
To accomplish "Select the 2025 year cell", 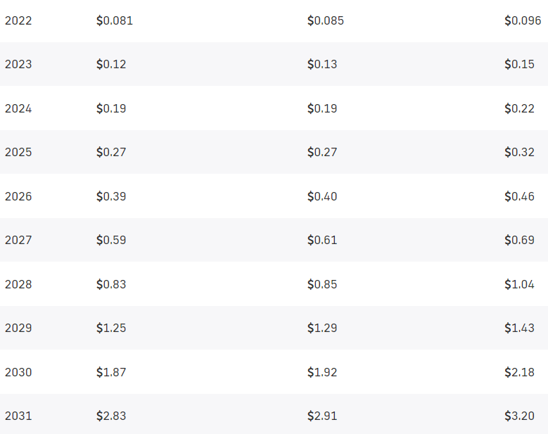I will tap(18, 153).
